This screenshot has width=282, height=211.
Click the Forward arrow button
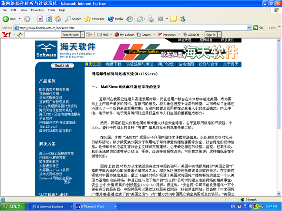tap(27, 19)
